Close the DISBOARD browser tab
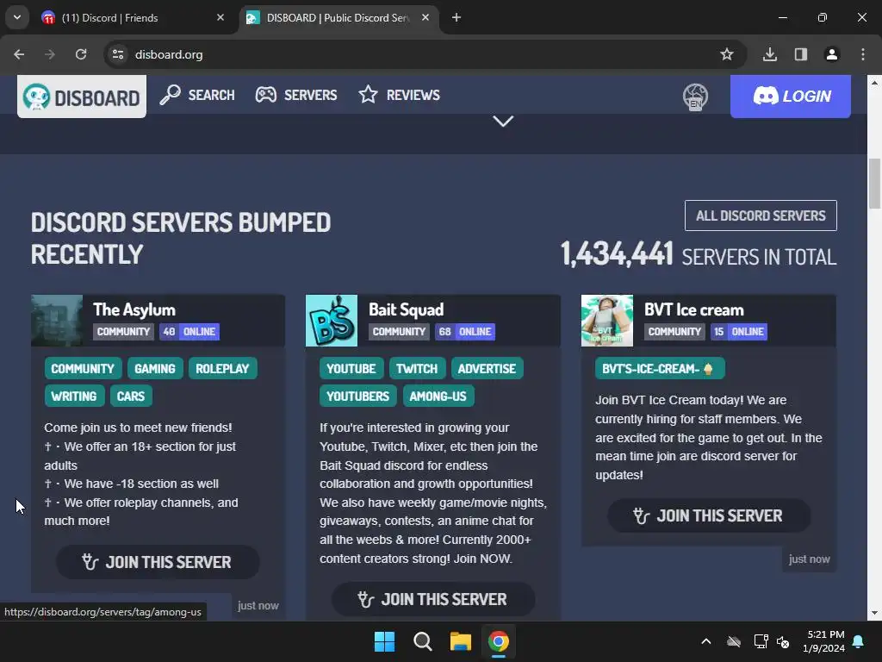This screenshot has height=662, width=882. (425, 18)
